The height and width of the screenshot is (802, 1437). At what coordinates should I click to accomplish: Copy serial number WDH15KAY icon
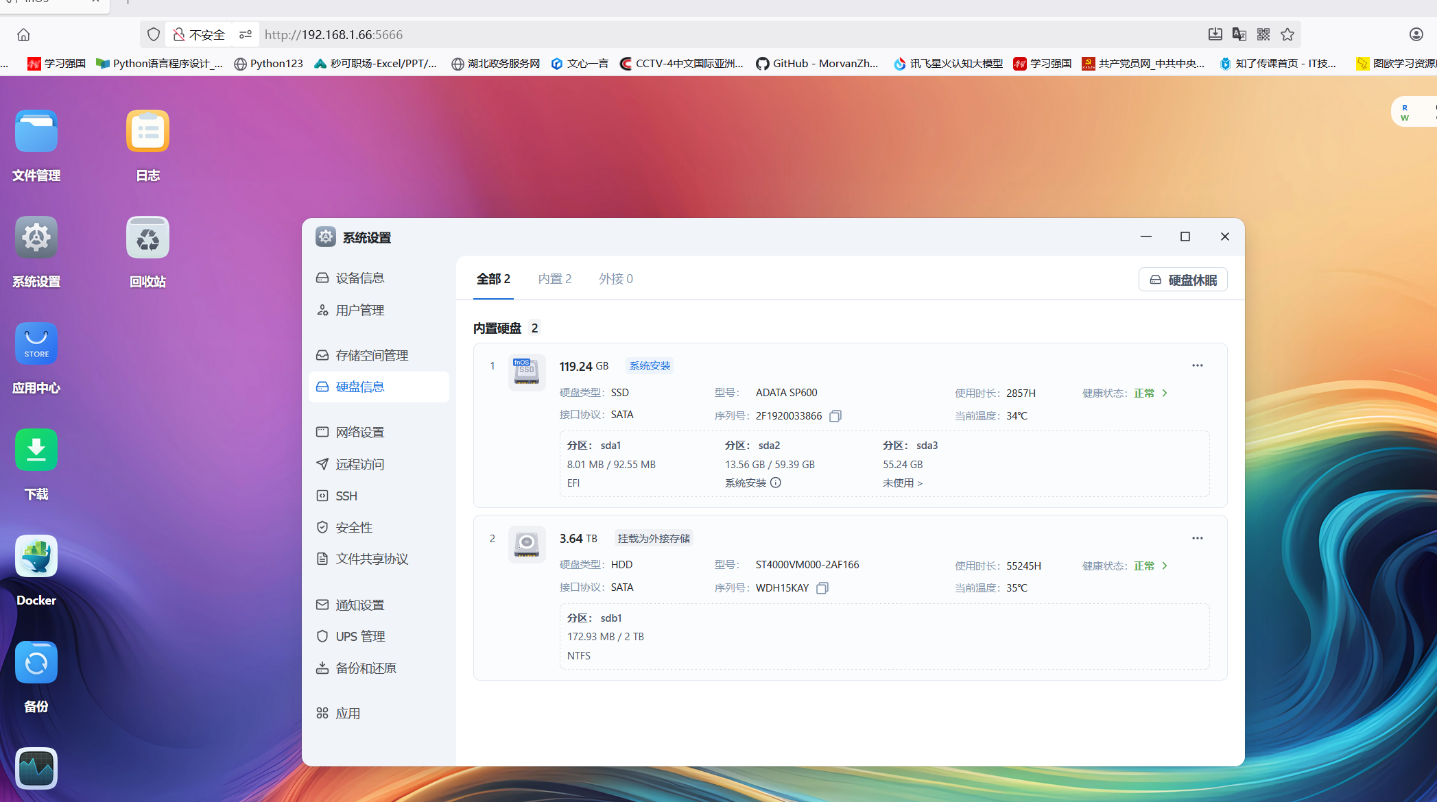pyautogui.click(x=822, y=588)
